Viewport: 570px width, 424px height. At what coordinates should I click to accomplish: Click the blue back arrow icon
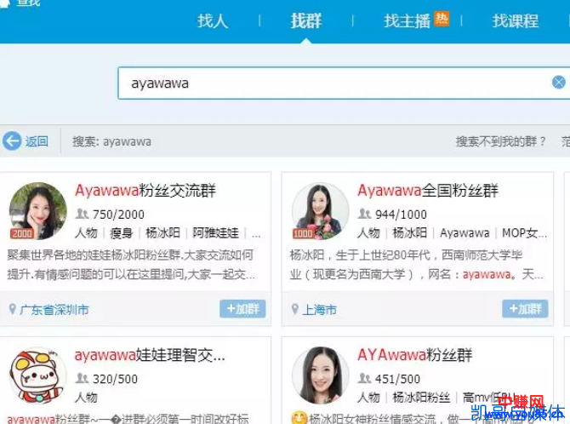point(12,141)
